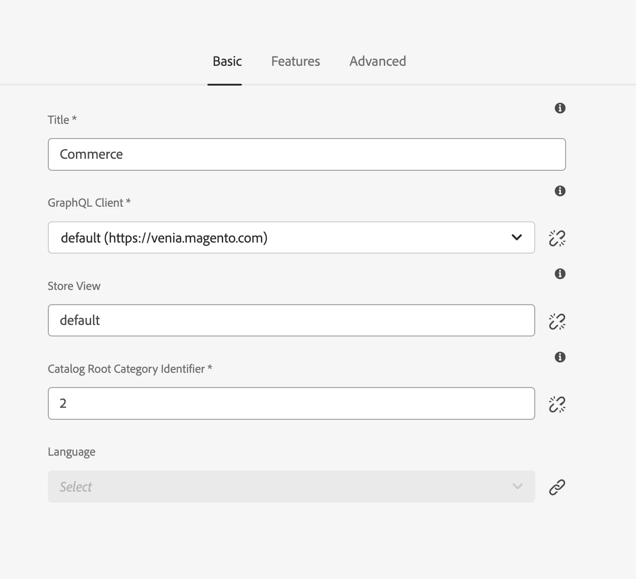
Task: Toggle inheritance link for Store View
Action: tap(557, 321)
